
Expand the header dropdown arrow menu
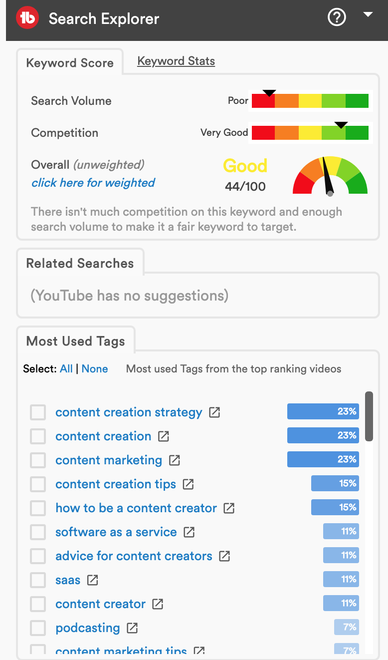(x=368, y=15)
